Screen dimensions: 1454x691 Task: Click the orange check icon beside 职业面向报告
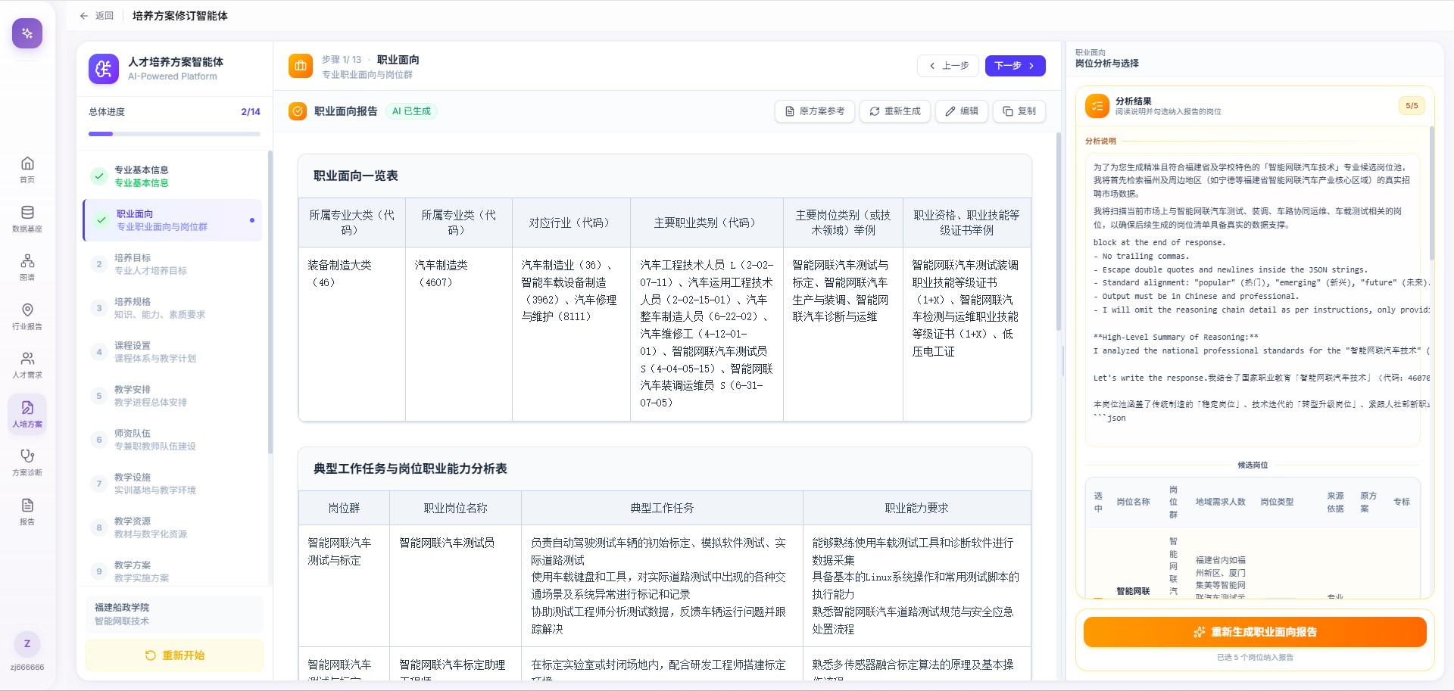298,111
